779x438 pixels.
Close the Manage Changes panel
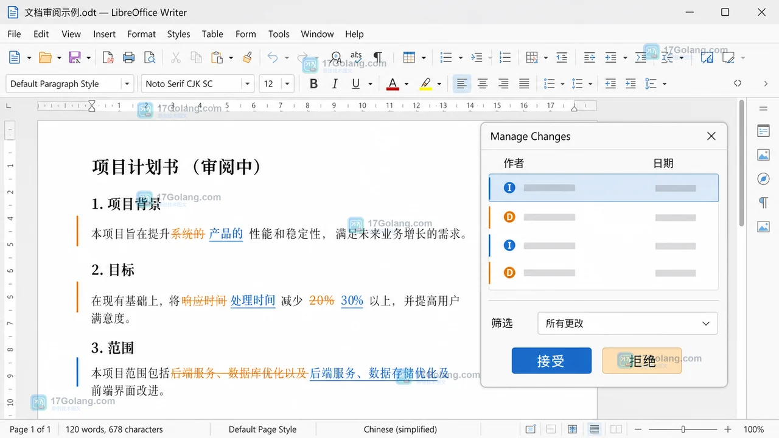click(711, 136)
